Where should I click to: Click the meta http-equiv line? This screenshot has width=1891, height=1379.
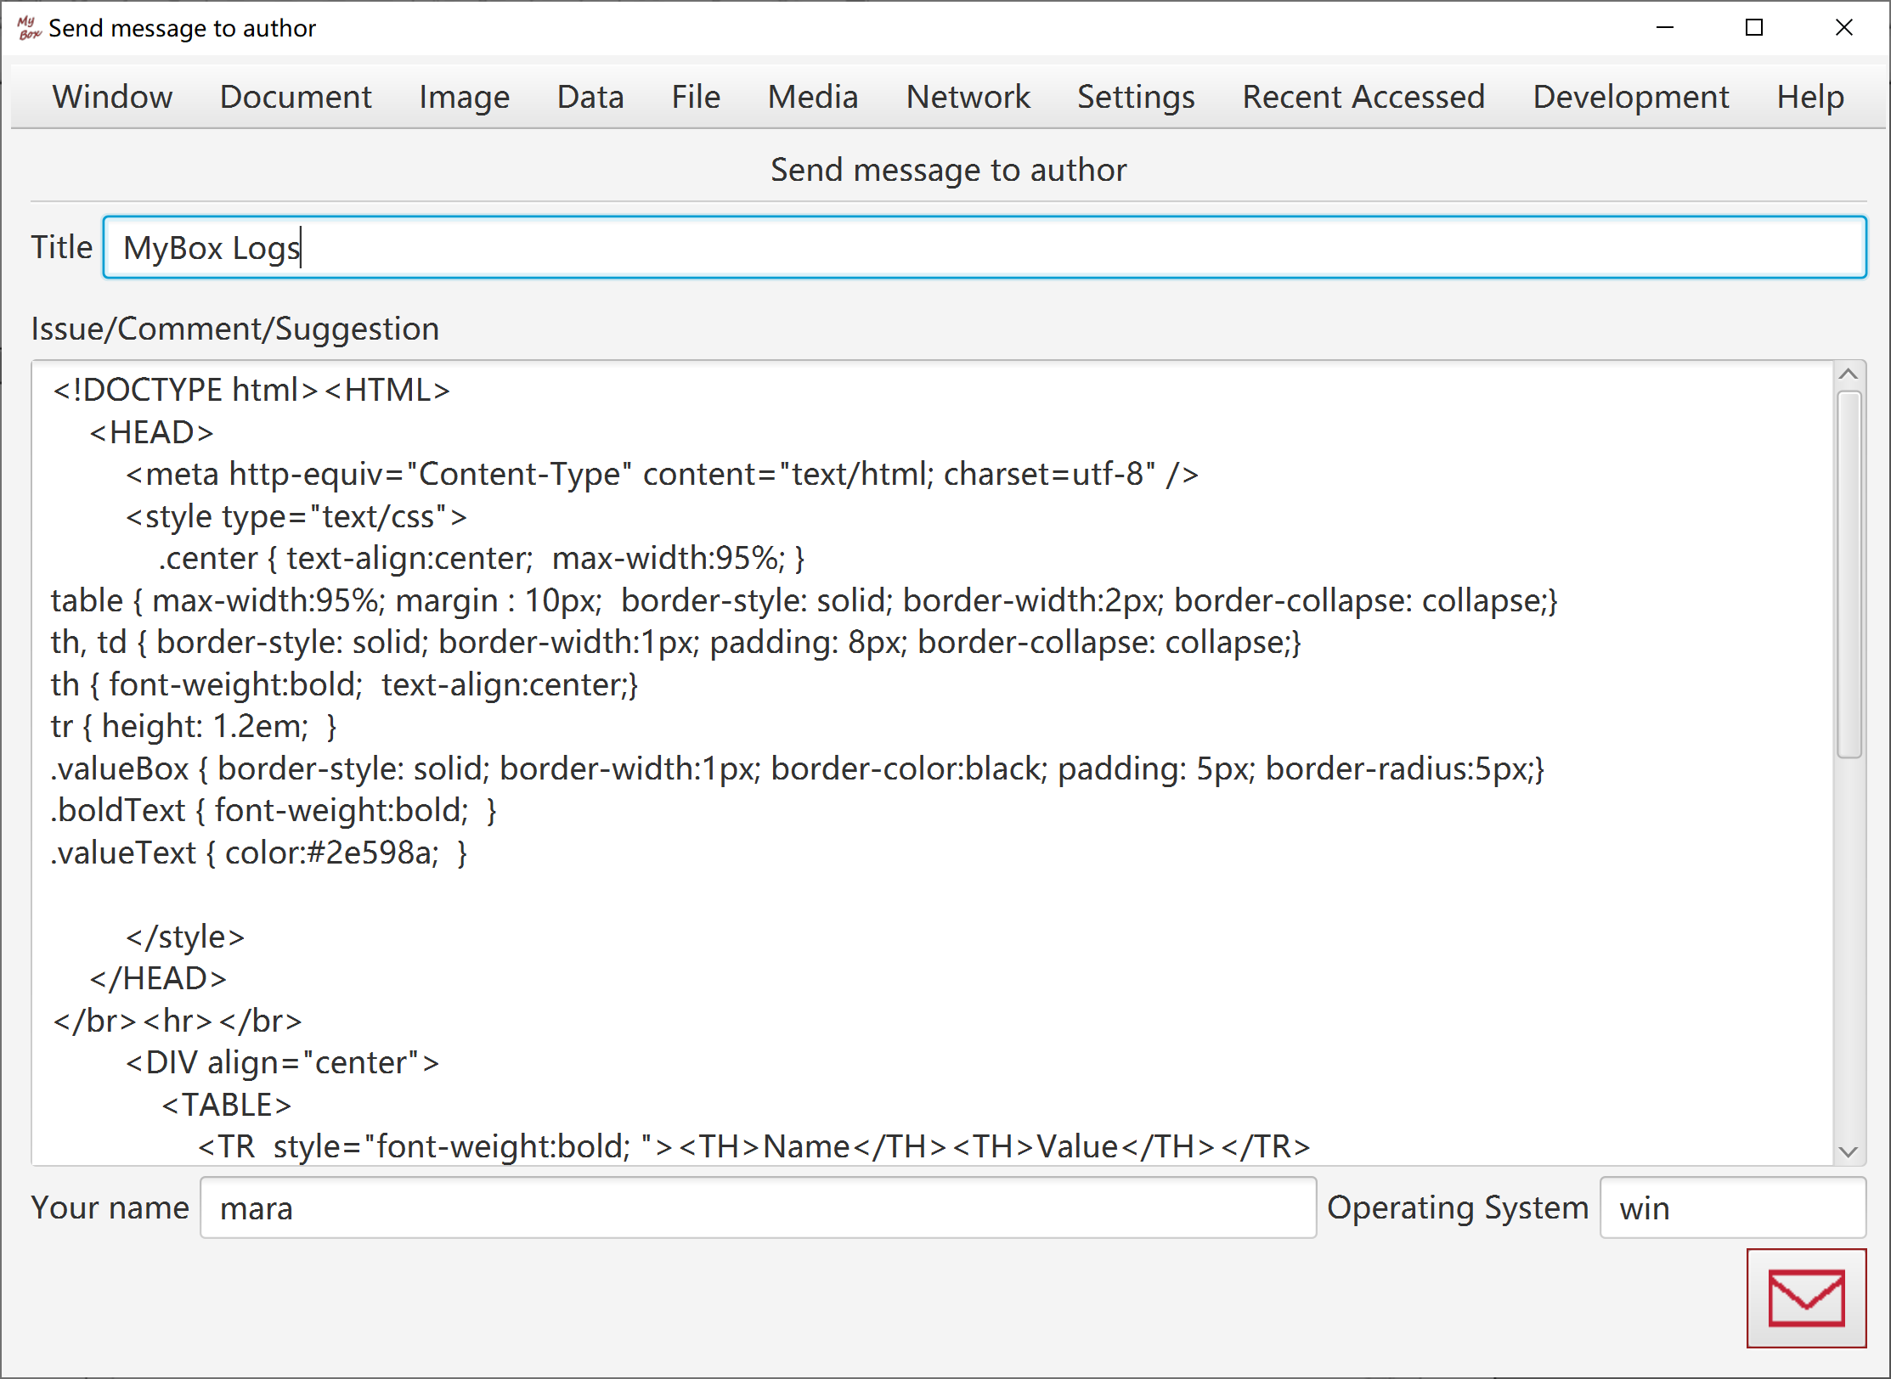(x=662, y=474)
